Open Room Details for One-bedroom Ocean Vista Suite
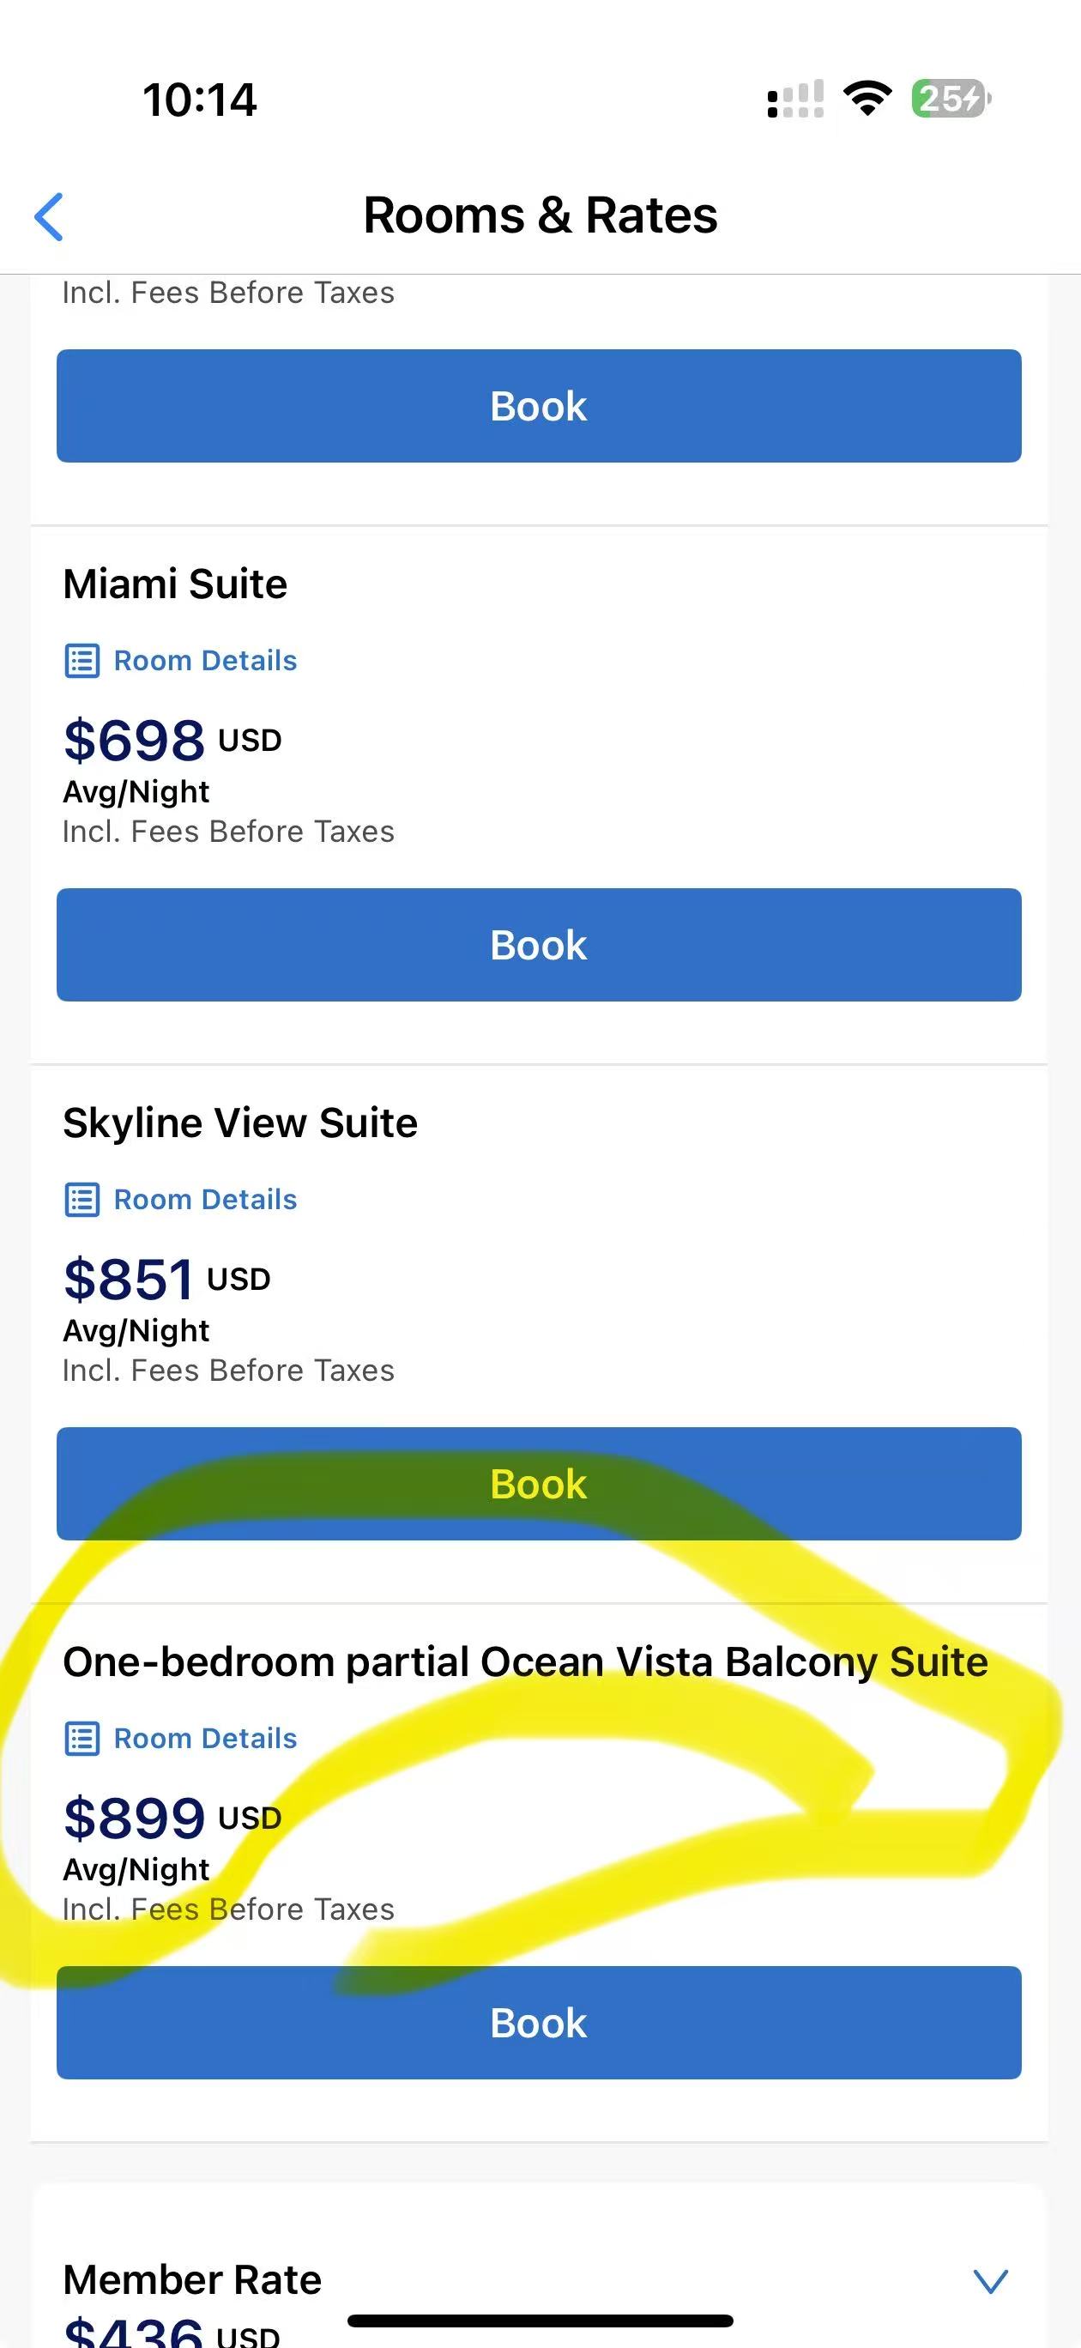This screenshot has width=1081, height=2348. [x=205, y=1738]
